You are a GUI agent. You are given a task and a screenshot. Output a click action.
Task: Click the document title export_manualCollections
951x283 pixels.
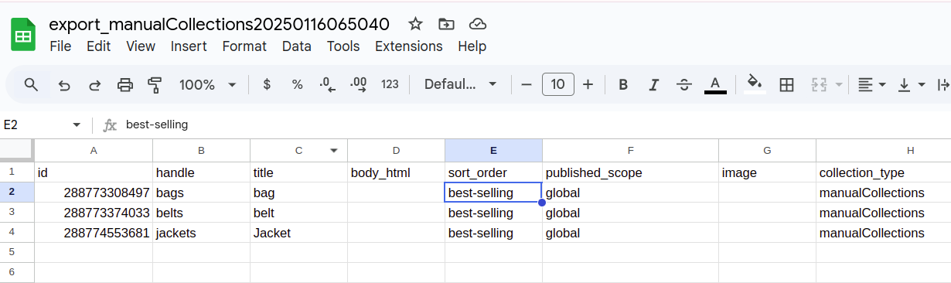point(220,24)
